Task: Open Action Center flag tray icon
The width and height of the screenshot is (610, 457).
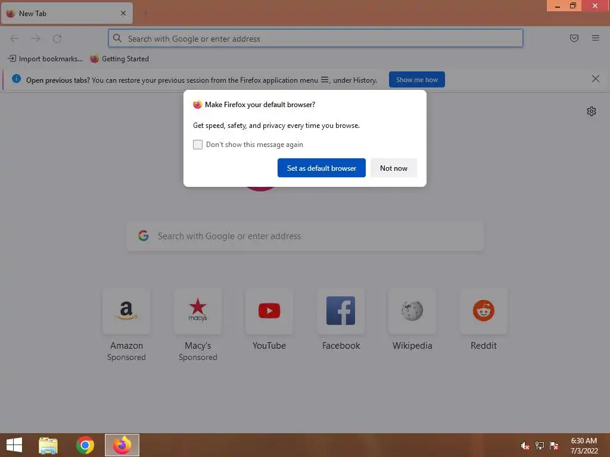Action: 554,446
